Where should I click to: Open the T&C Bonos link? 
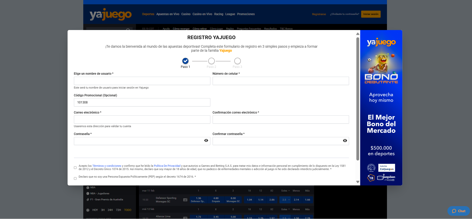click(286, 29)
